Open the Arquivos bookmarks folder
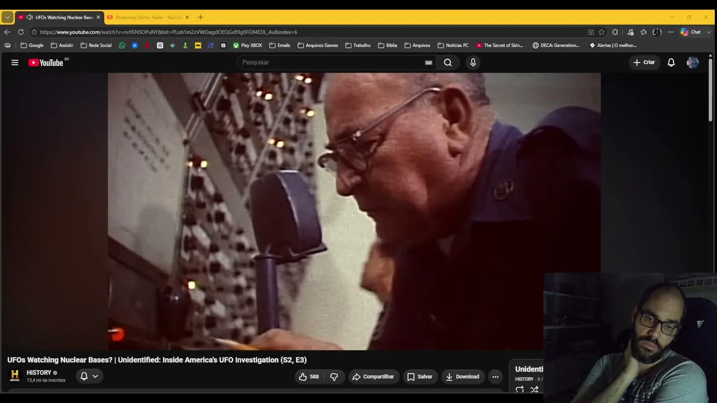The height and width of the screenshot is (403, 717). pyautogui.click(x=417, y=45)
